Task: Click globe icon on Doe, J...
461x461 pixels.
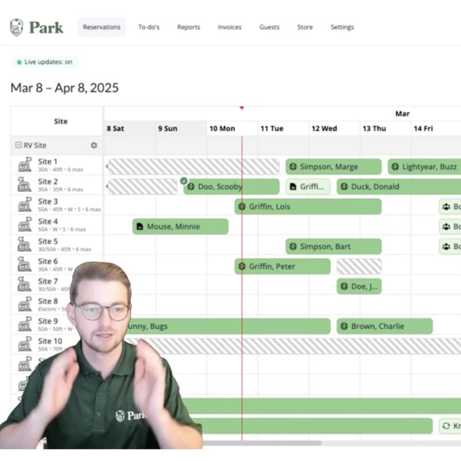Action: pos(344,286)
